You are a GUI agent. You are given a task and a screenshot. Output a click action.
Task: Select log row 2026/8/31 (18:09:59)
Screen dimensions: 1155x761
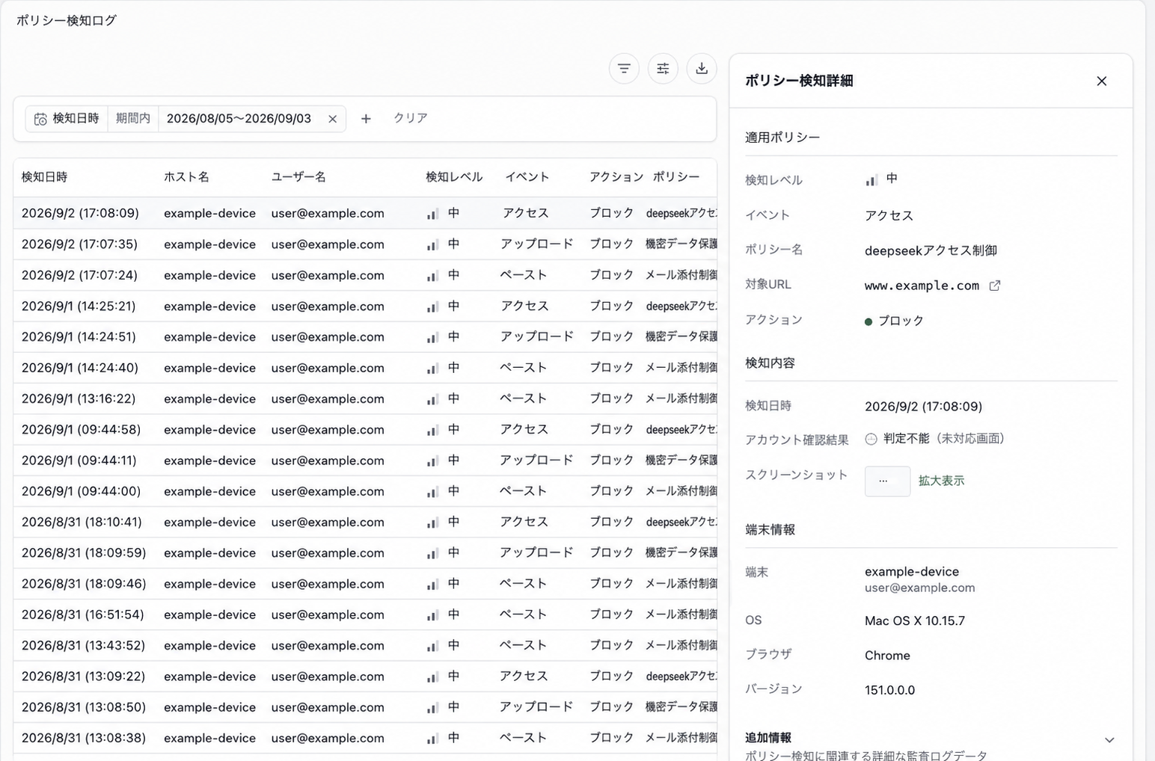365,553
